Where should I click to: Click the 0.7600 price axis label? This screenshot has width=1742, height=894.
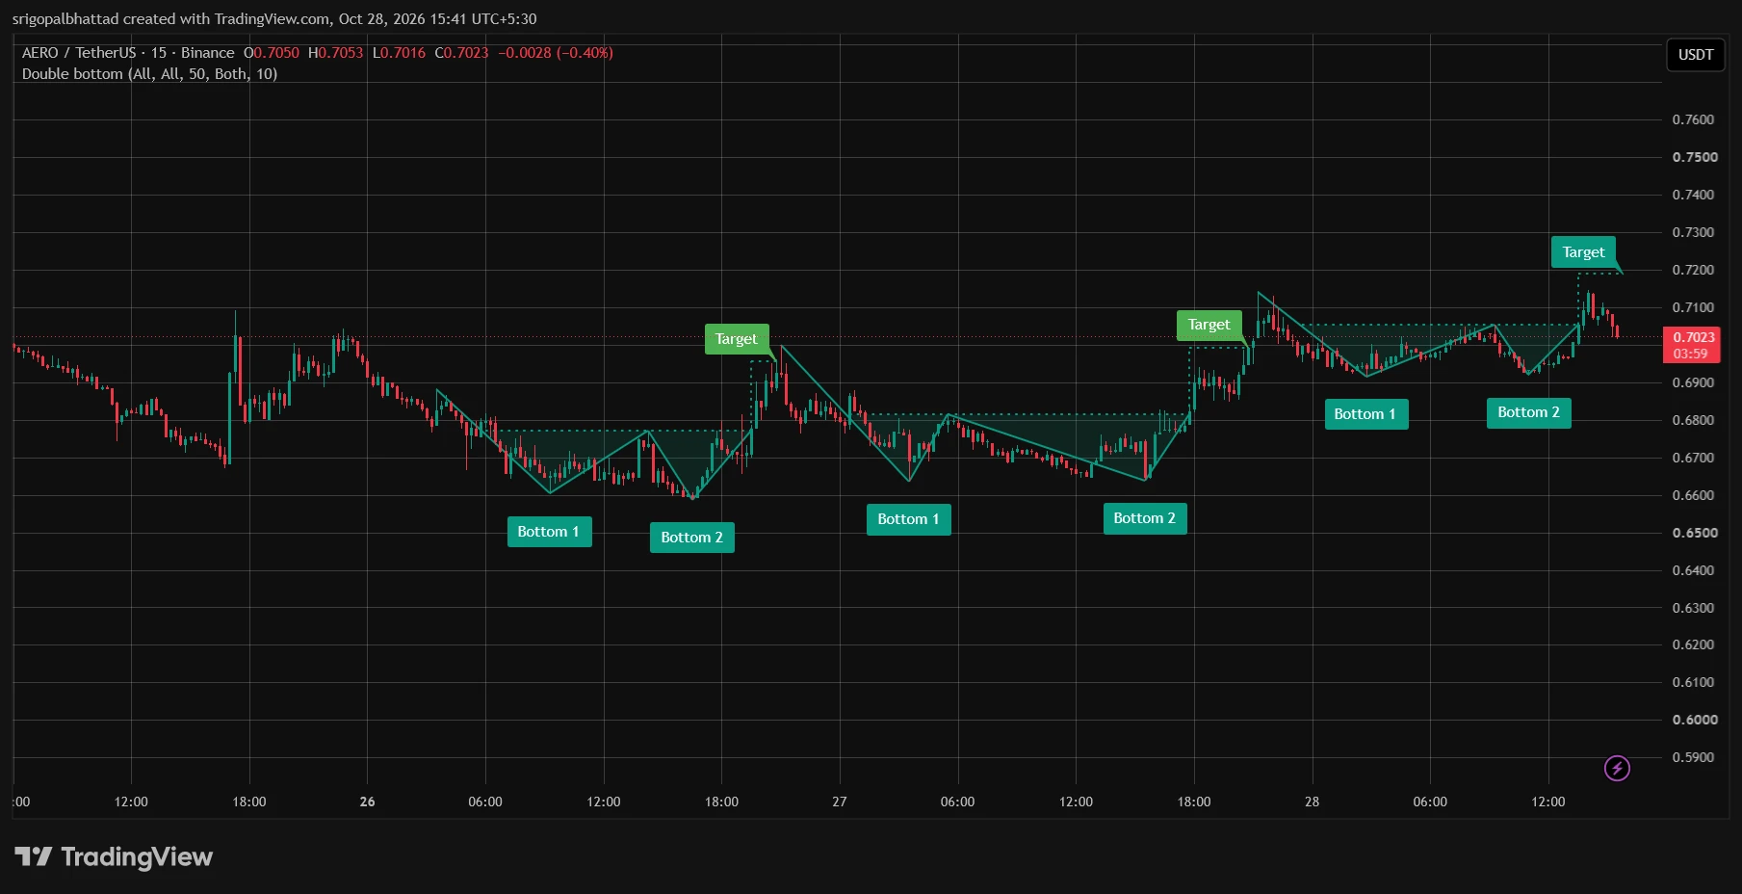click(x=1693, y=119)
